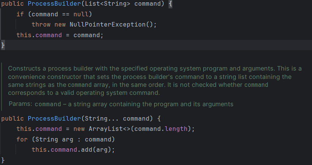Click 'arg' variable in the for loop declaration
The width and height of the screenshot is (312, 165).
point(67,139)
